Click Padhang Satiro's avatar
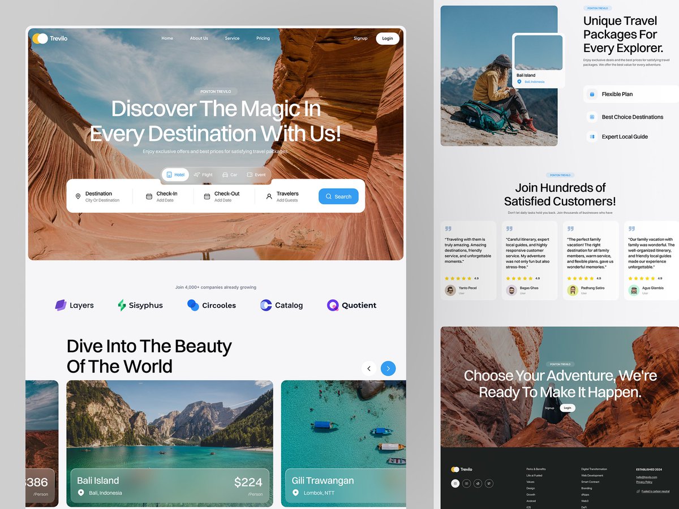The image size is (679, 509). [x=573, y=290]
